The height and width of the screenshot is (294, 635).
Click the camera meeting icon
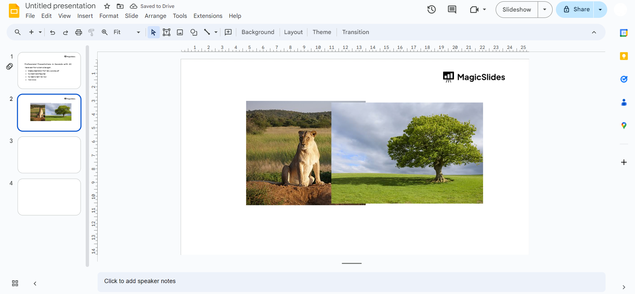[x=474, y=10]
